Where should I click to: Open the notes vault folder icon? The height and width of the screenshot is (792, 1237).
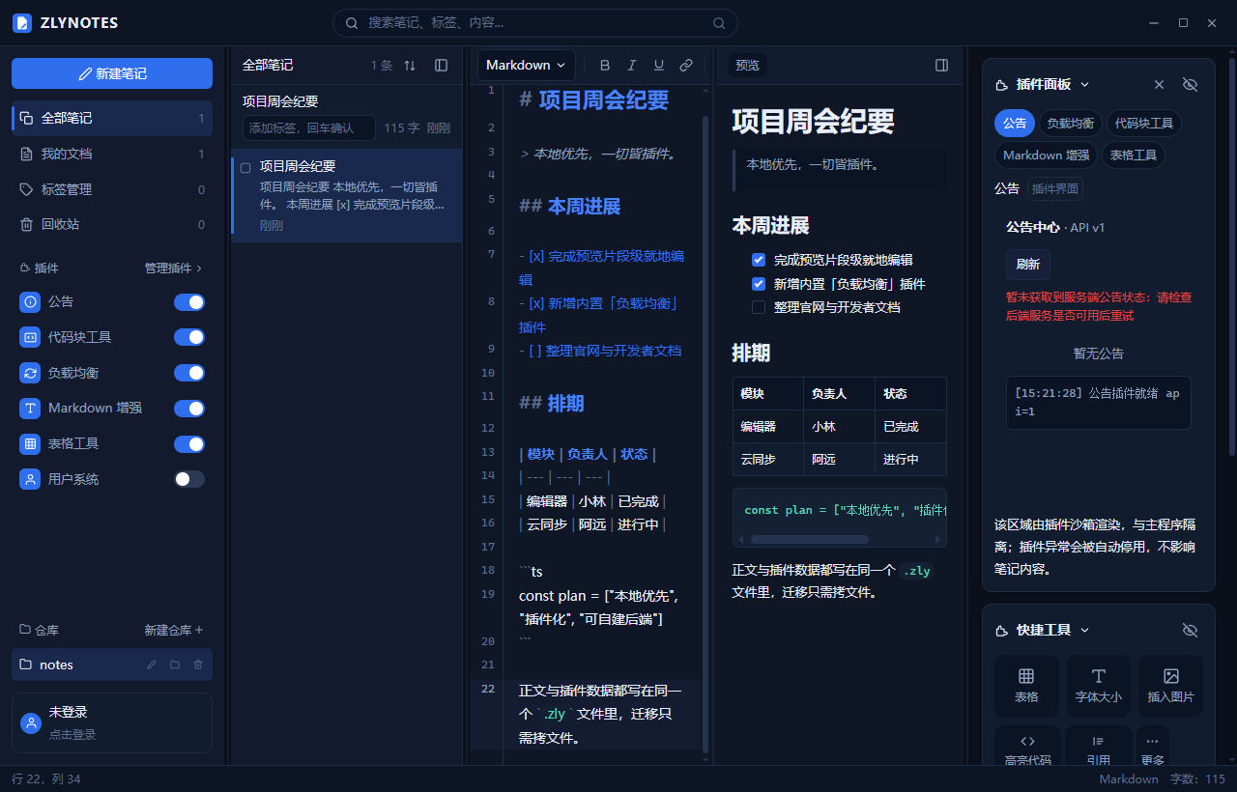(x=175, y=665)
